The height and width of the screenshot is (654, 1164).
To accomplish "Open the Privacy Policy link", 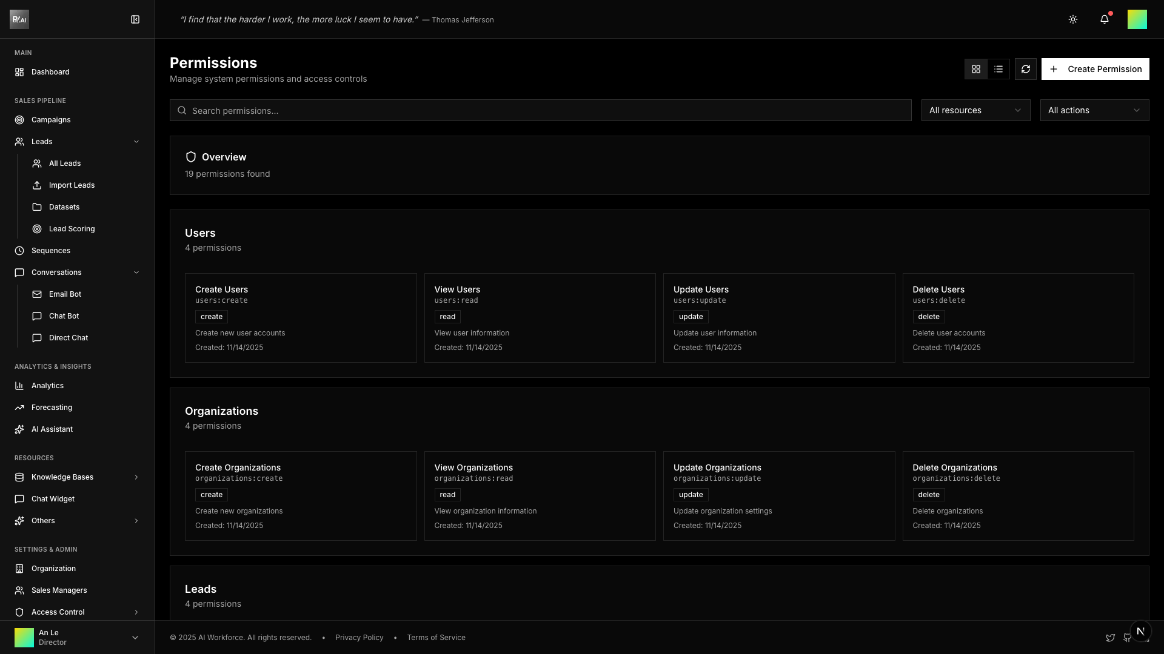I will coord(359,638).
